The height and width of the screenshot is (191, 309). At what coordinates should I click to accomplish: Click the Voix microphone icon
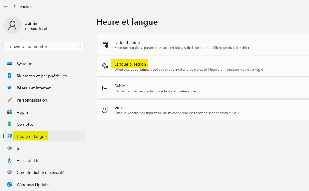click(x=105, y=110)
